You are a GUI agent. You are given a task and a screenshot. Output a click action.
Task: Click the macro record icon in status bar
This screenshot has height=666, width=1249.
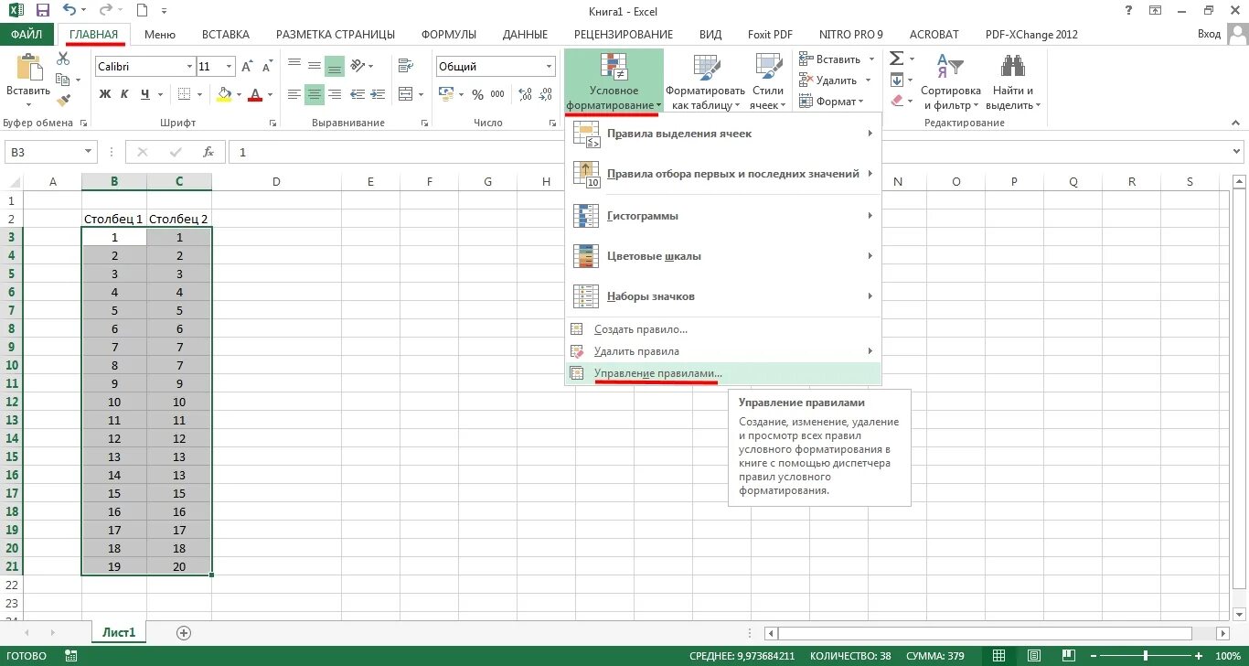click(x=70, y=656)
